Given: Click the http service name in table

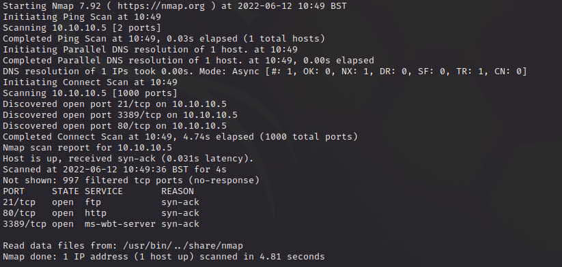Looking at the screenshot, I should pos(96,213).
